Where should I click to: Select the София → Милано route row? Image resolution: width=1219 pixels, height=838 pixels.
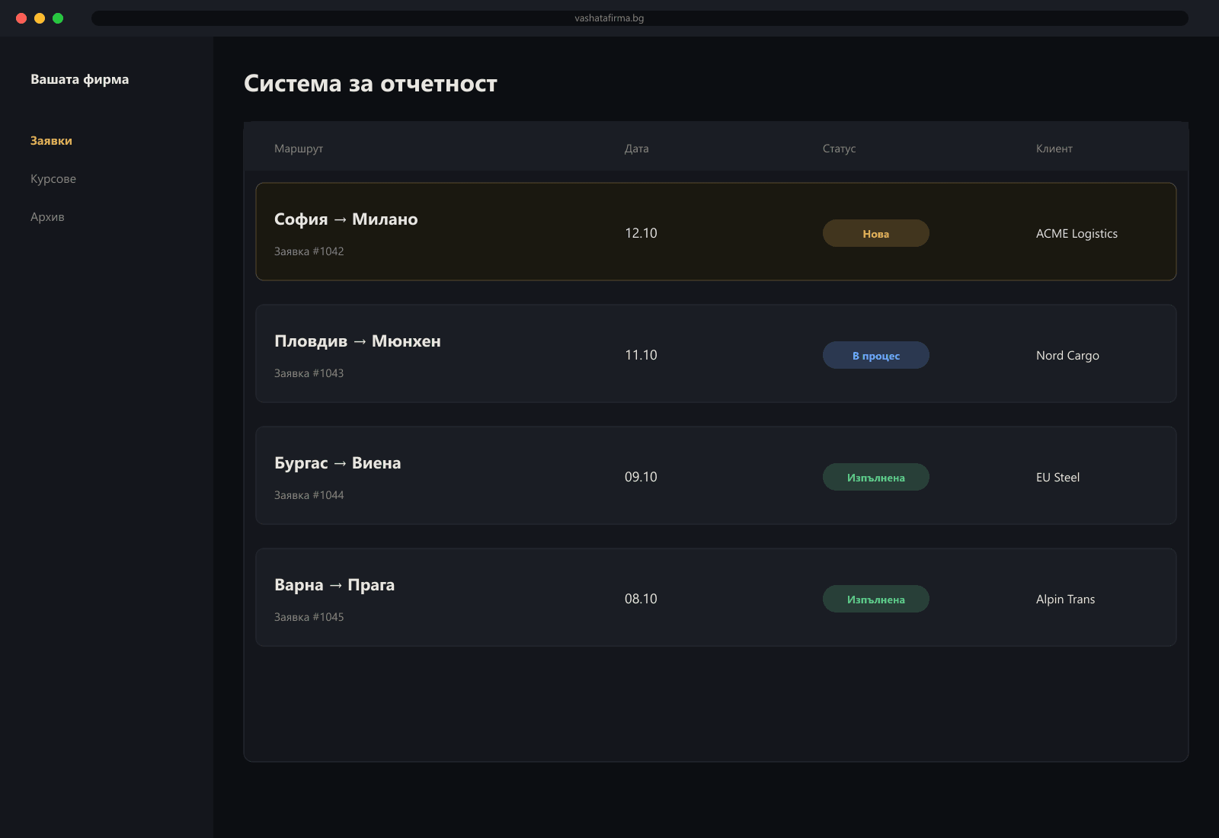point(716,232)
